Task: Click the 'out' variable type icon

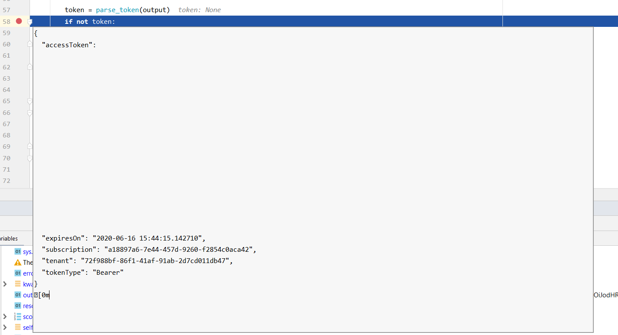Action: [x=18, y=295]
